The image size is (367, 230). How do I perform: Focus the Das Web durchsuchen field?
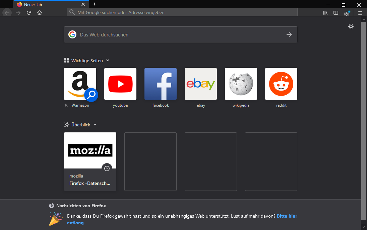[180, 34]
